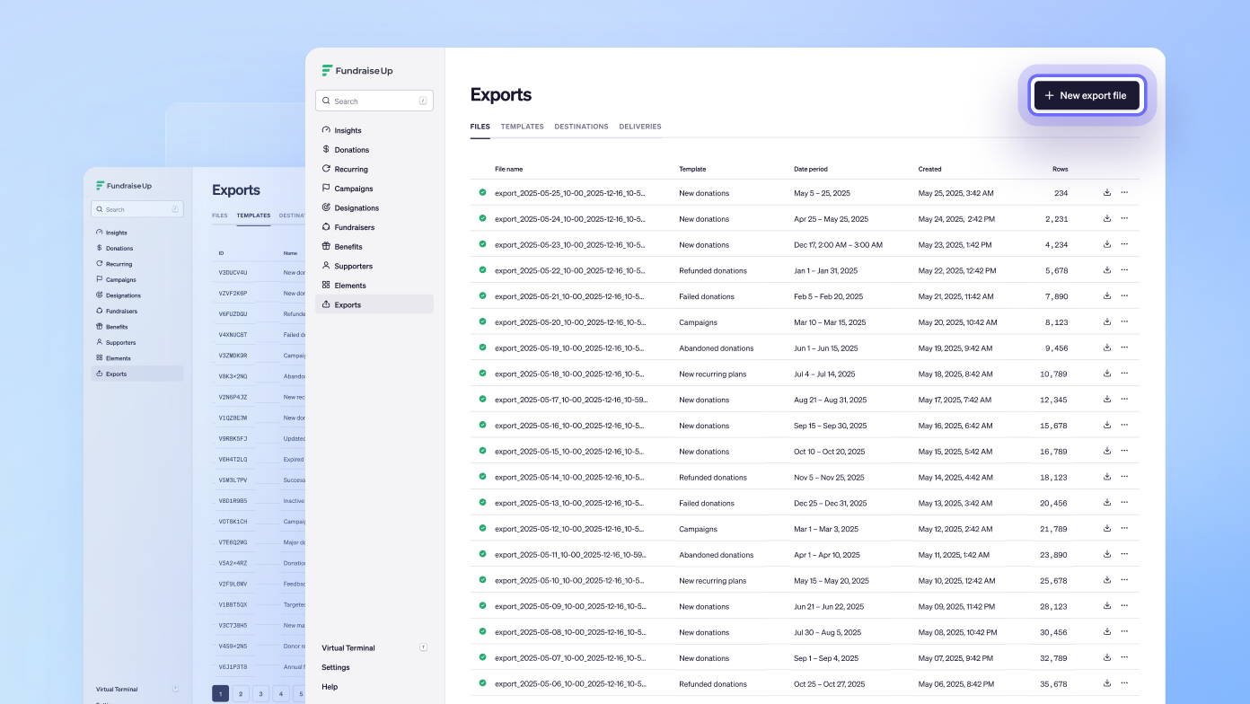Open the three-dot menu for the 2,231-row export
Image resolution: width=1250 pixels, height=704 pixels.
tap(1124, 218)
